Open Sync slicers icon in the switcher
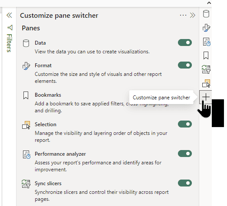Screen dimensions: 227x206 click(206, 69)
